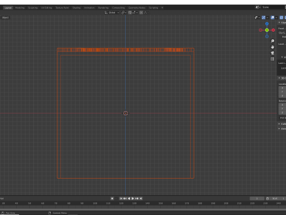Collapse the View panel in sidebar

(282, 23)
